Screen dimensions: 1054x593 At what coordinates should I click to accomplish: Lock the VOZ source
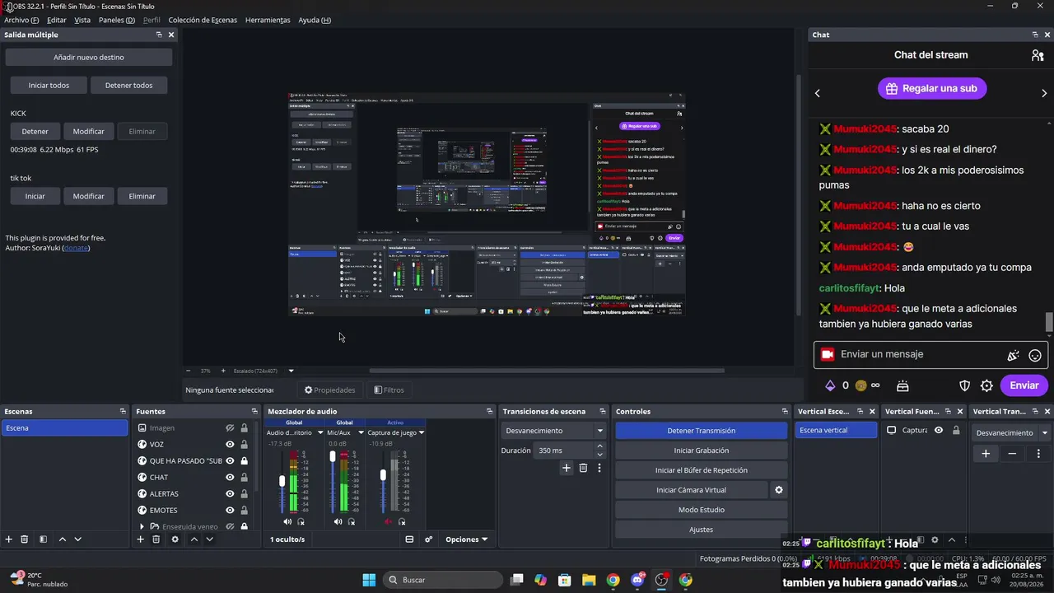point(244,445)
